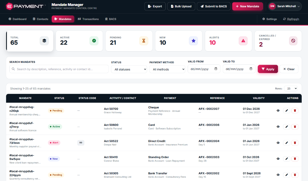
Task: Edit the Standing Order mandate APX-0002003
Action: point(287,159)
